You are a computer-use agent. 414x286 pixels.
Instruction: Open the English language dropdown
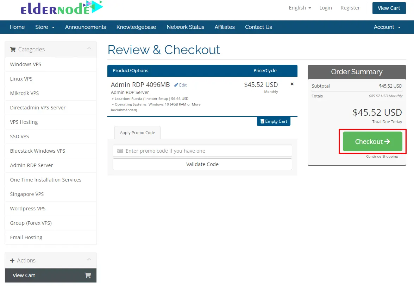tap(299, 8)
